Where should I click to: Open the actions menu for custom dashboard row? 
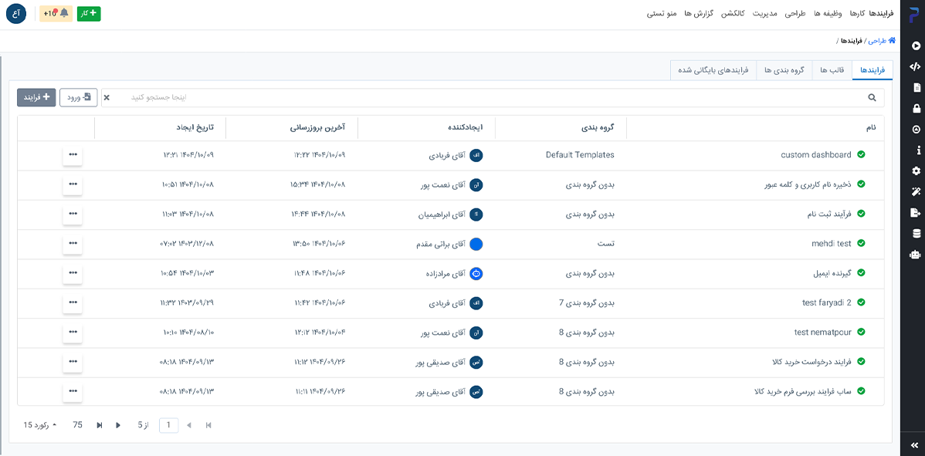73,155
